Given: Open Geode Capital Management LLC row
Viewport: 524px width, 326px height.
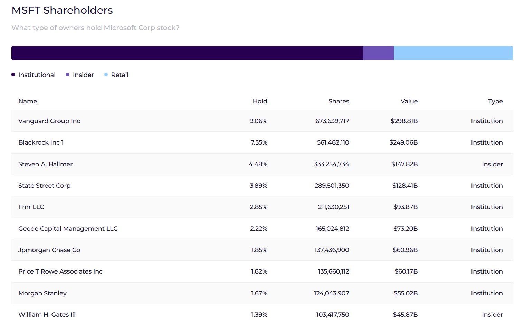Looking at the screenshot, I should point(262,229).
